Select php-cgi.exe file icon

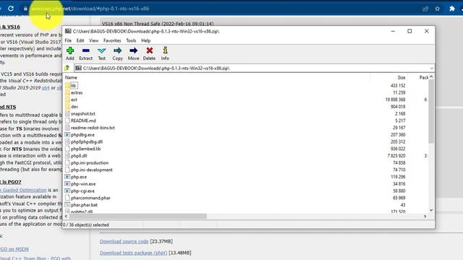coord(67,191)
